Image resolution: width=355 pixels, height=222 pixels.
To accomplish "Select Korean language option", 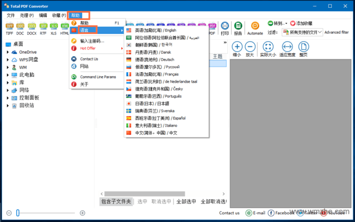I will click(166, 45).
